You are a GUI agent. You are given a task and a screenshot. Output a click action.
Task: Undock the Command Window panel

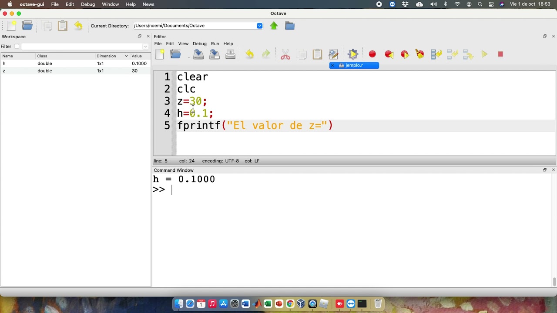(545, 170)
